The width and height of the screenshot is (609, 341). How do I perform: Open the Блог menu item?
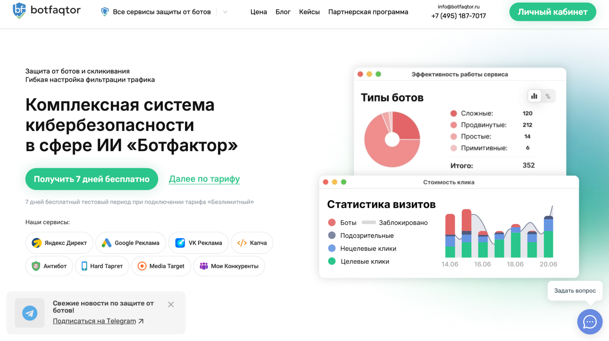point(283,12)
